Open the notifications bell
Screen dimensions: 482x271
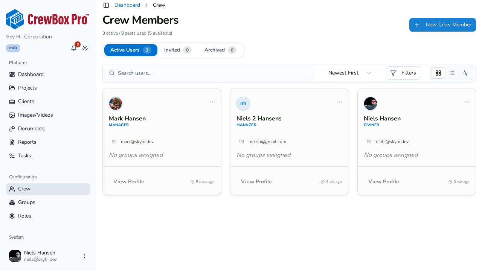[74, 48]
